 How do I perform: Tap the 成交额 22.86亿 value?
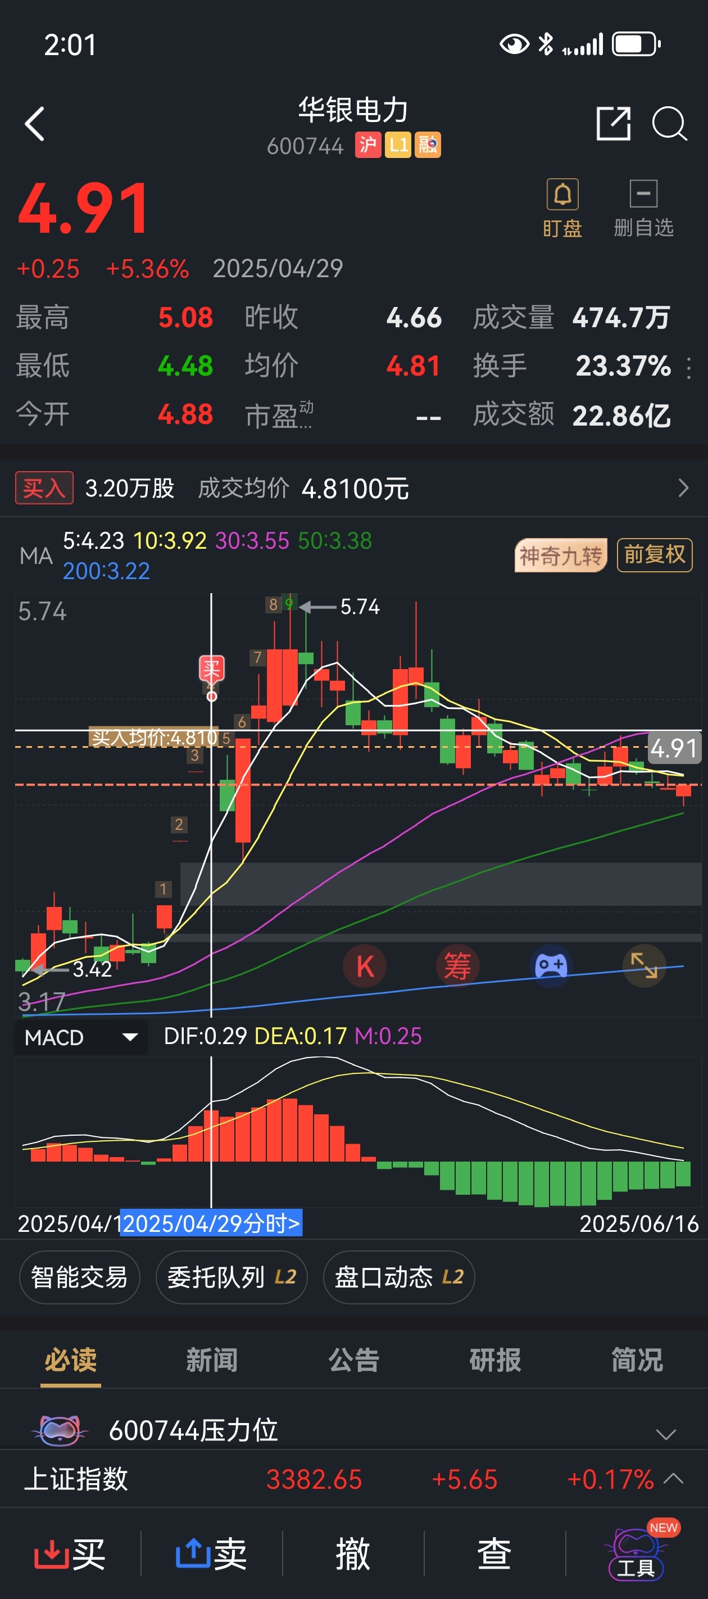(x=621, y=415)
